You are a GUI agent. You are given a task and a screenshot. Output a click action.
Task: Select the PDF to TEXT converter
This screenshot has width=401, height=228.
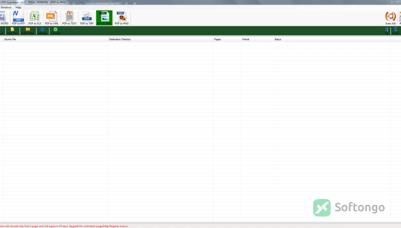pos(69,18)
